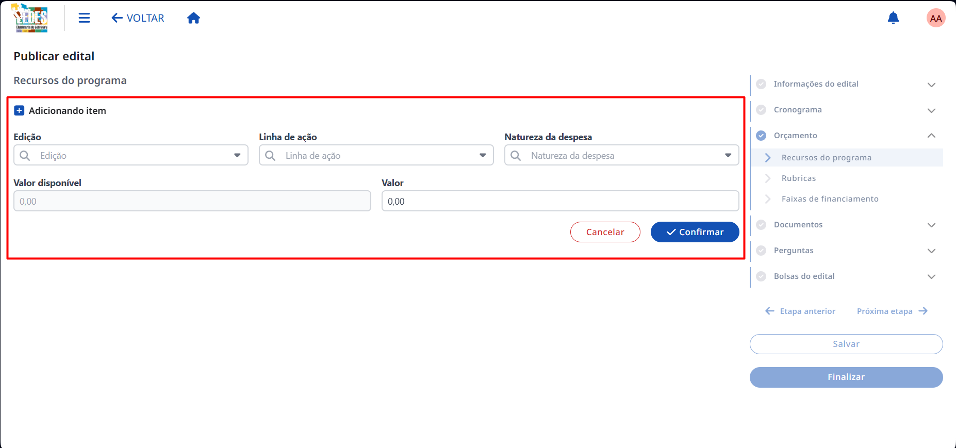This screenshot has width=956, height=448.
Task: Go to home via house icon
Action: click(193, 18)
